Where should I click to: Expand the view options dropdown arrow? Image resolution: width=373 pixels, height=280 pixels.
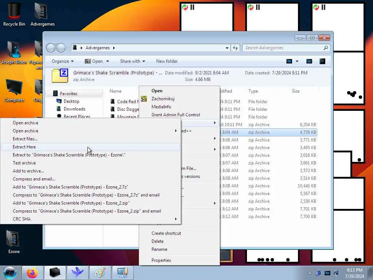coord(297,61)
